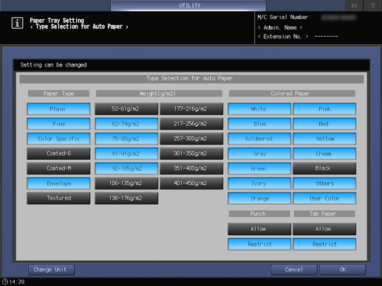Toggle the Plain paper type
This screenshot has width=382, height=286.
tap(58, 109)
